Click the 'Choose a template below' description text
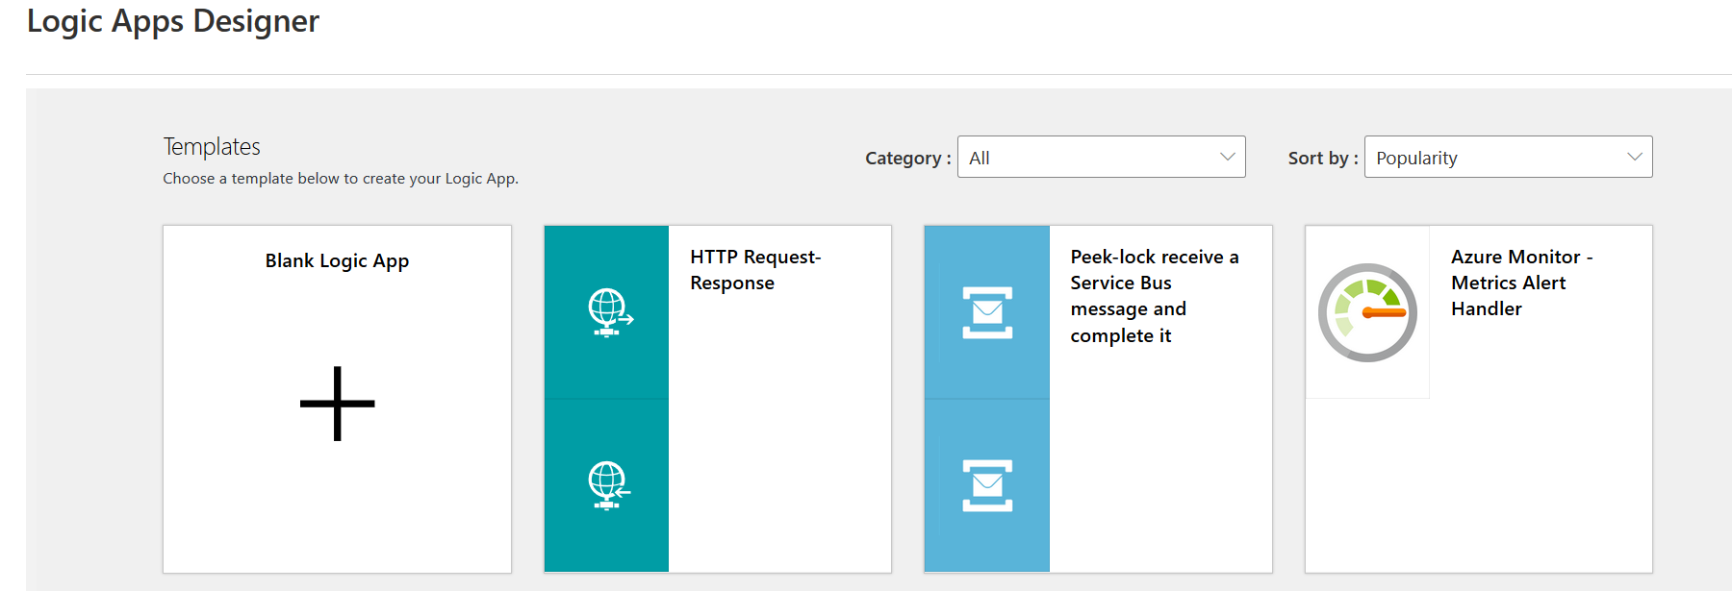The height and width of the screenshot is (591, 1732). [x=341, y=179]
